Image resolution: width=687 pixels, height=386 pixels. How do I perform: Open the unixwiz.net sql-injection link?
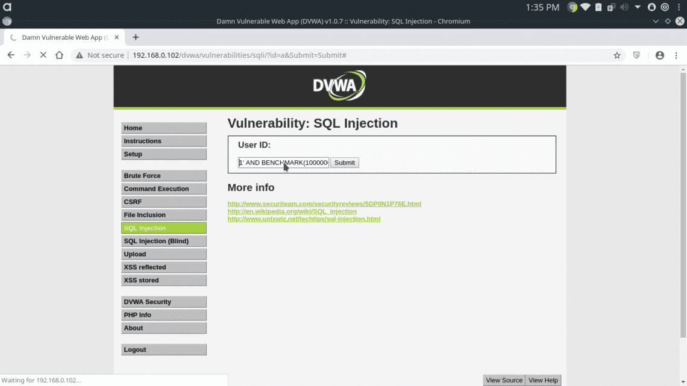304,219
